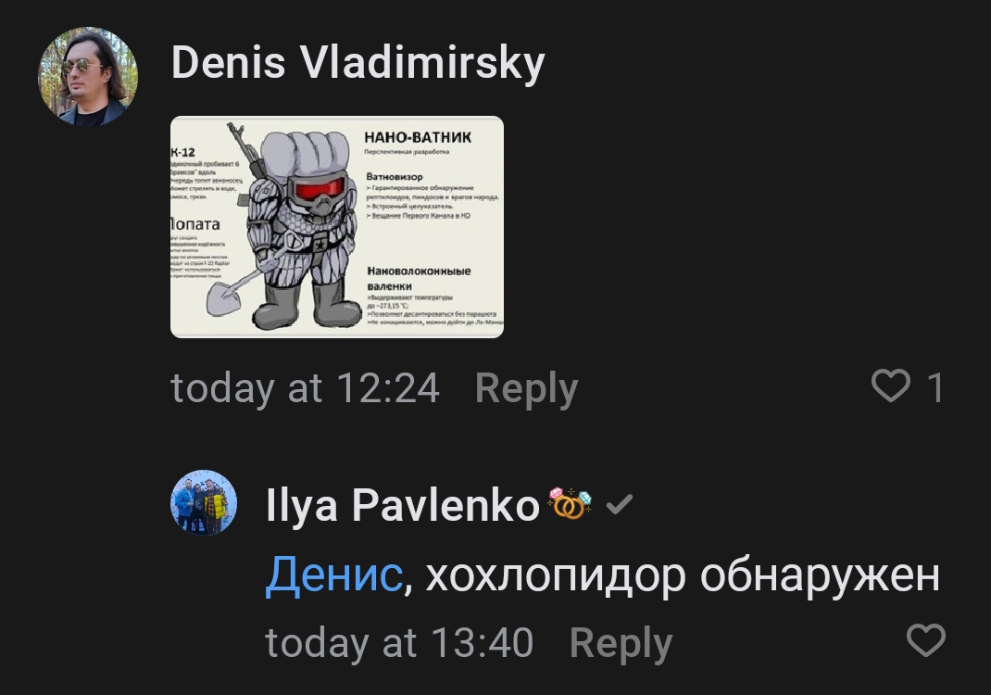Follow the blue Денис mention link

click(333, 575)
